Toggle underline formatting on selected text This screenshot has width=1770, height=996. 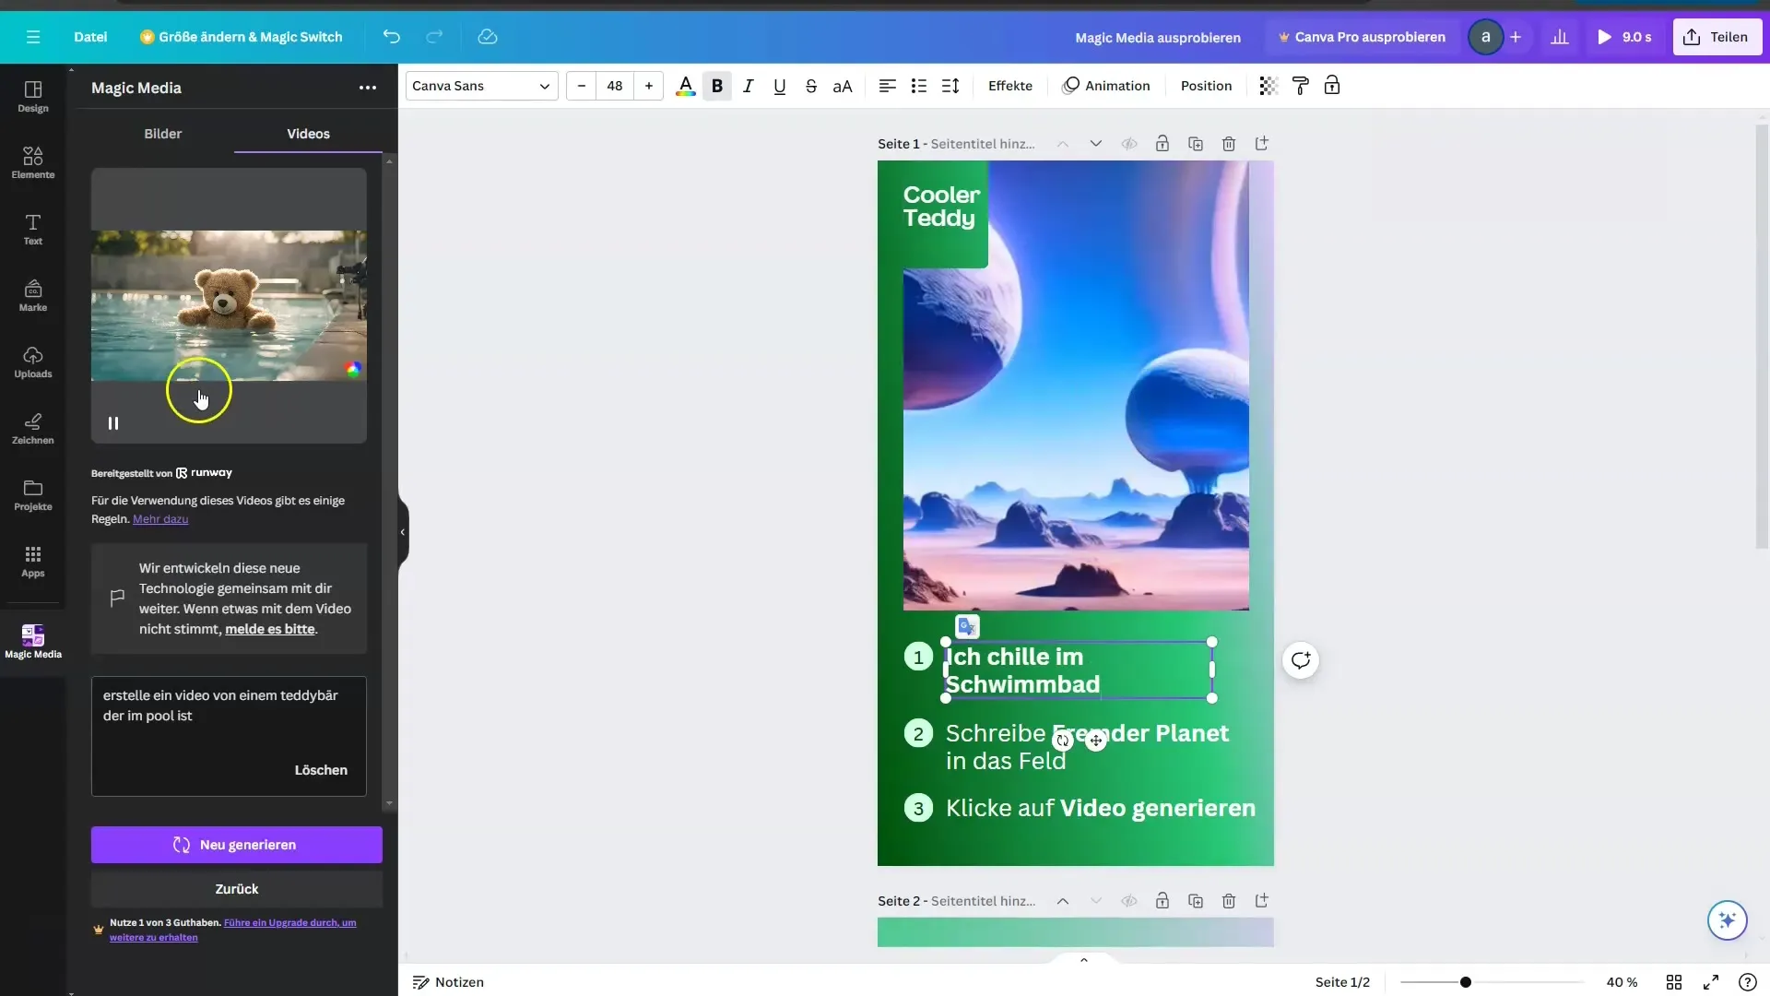779,87
